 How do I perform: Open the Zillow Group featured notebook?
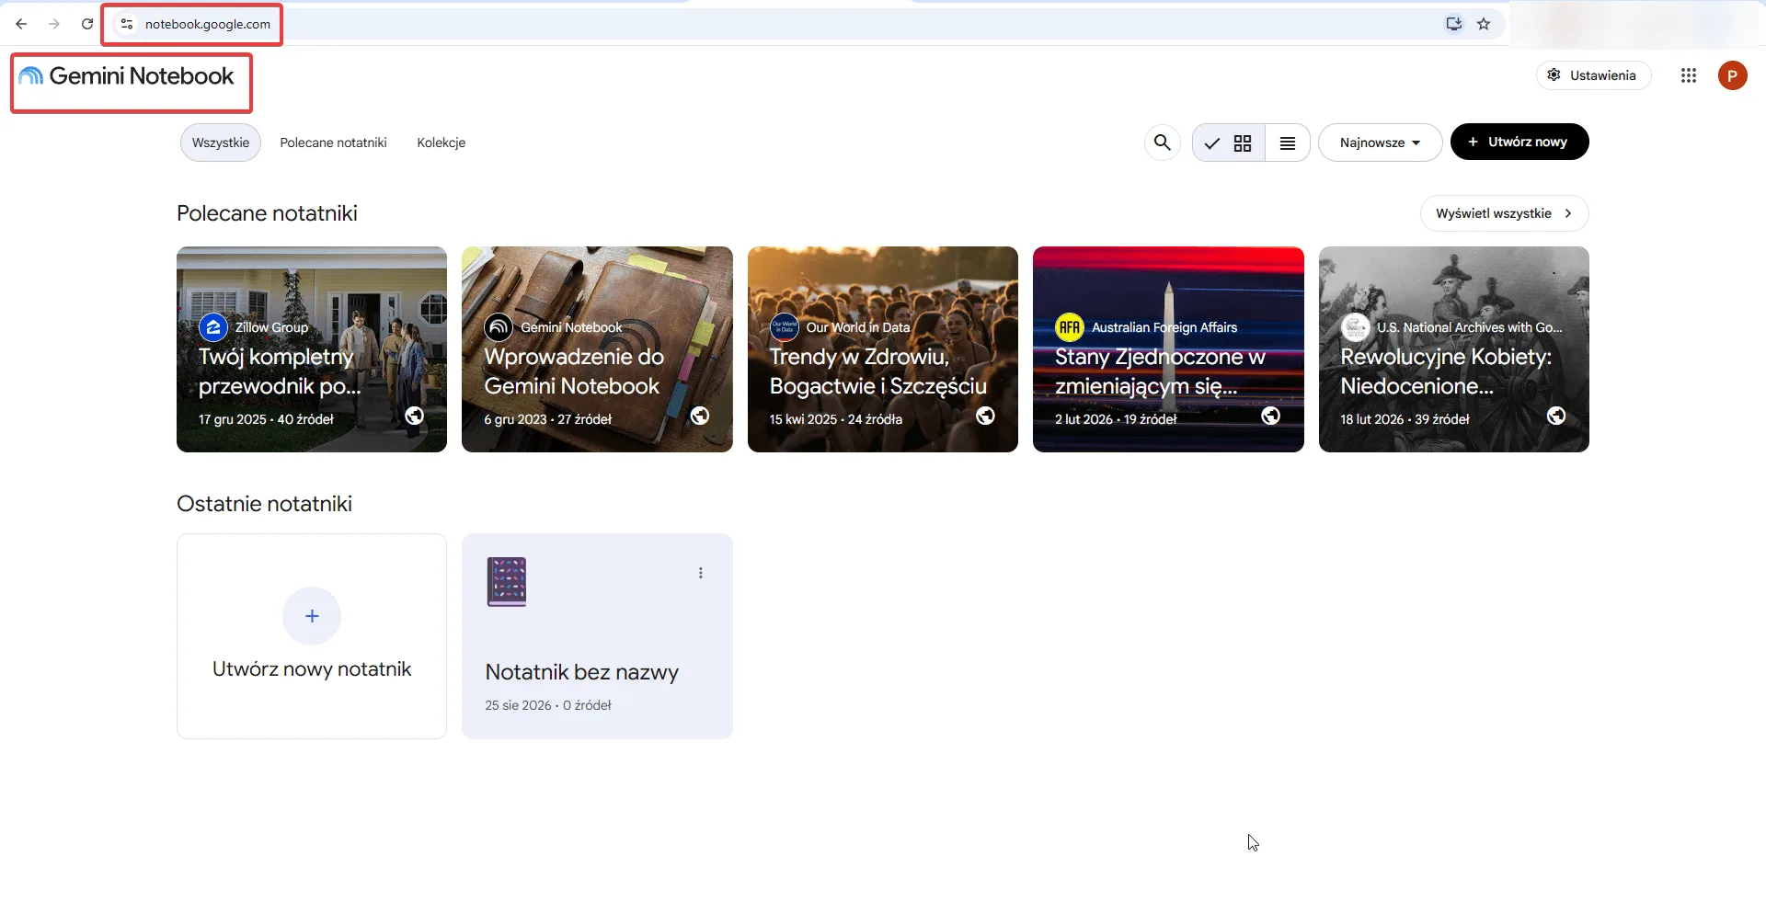pyautogui.click(x=312, y=349)
